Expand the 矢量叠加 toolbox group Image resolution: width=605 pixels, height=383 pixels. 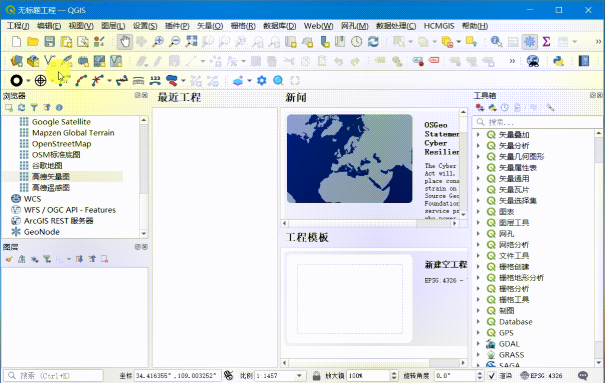pyautogui.click(x=479, y=135)
